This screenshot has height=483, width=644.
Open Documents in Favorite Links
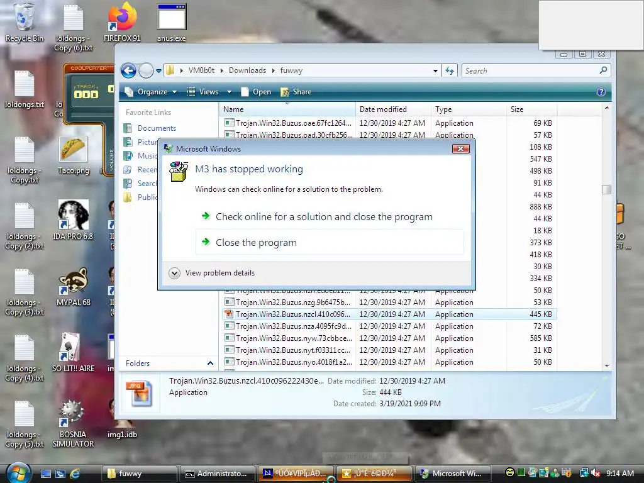click(x=157, y=128)
